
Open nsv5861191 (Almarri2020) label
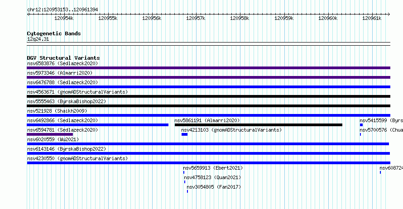click(x=207, y=120)
